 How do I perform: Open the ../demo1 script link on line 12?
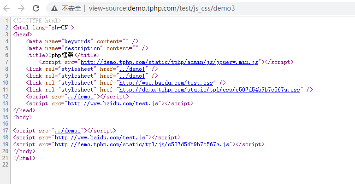coord(80,97)
